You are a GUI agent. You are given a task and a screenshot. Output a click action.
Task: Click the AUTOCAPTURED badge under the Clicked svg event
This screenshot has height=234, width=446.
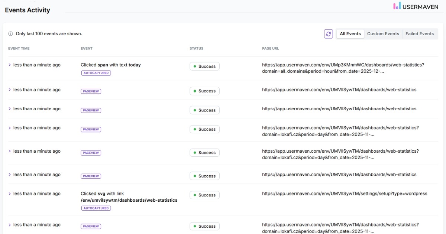click(x=95, y=208)
